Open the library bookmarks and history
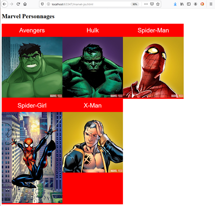The height and width of the screenshot is (206, 215). 182,4
